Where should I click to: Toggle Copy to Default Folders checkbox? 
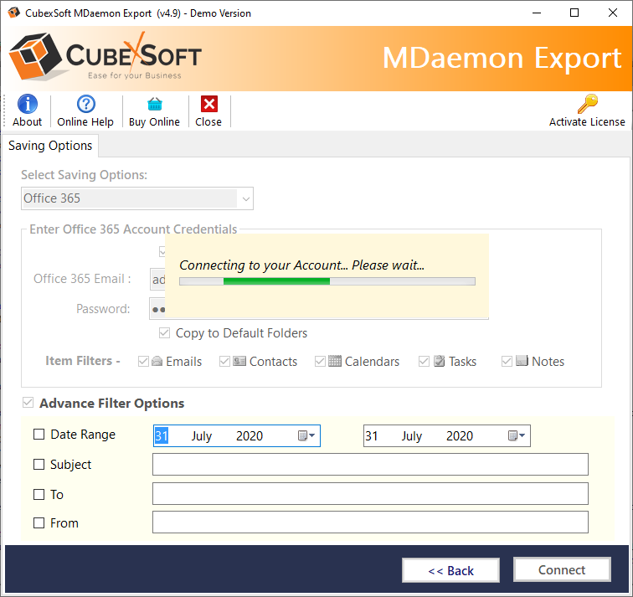coord(165,333)
